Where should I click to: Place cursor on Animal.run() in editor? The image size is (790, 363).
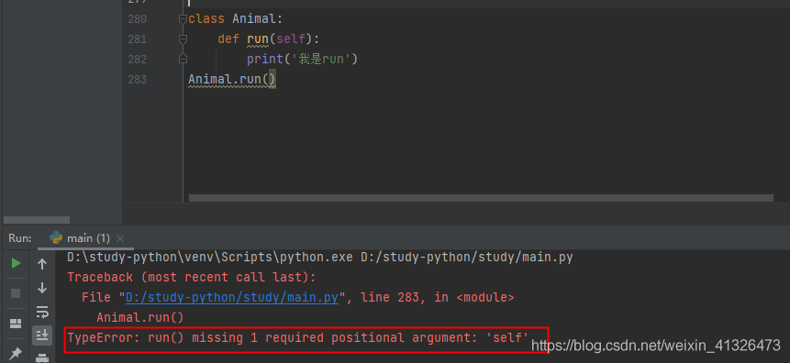pyautogui.click(x=232, y=79)
